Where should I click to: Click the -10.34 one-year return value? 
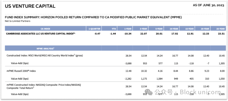[128, 34]
